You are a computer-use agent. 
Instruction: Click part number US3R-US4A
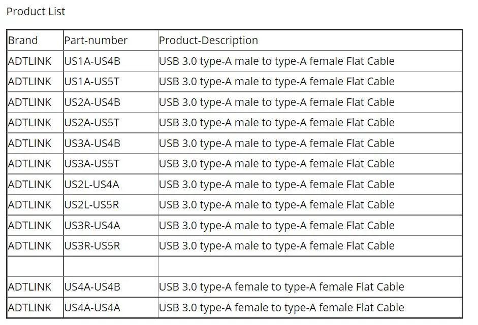coord(92,226)
